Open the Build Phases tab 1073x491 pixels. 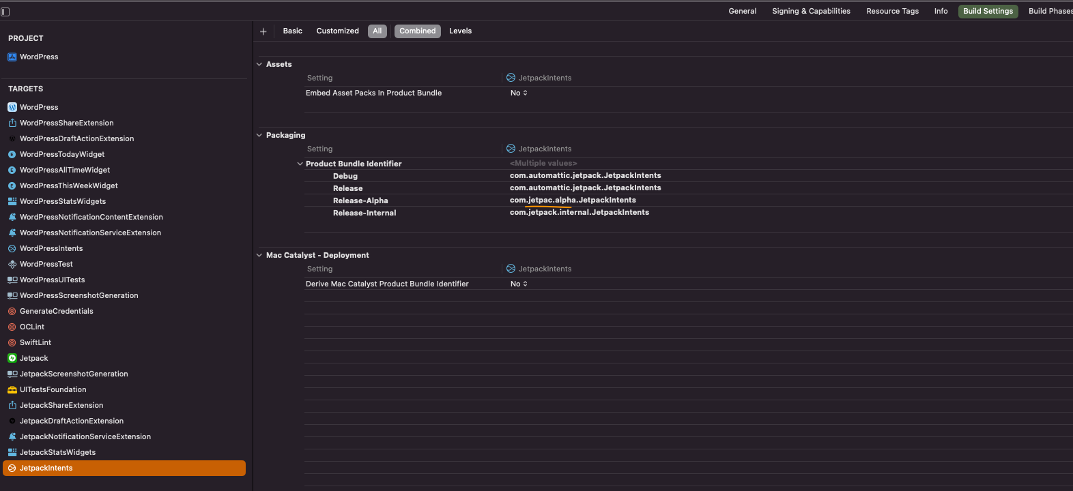tap(1050, 11)
